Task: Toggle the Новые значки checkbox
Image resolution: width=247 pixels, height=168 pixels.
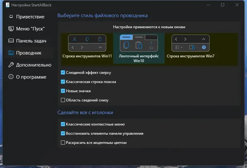Action: [63, 91]
